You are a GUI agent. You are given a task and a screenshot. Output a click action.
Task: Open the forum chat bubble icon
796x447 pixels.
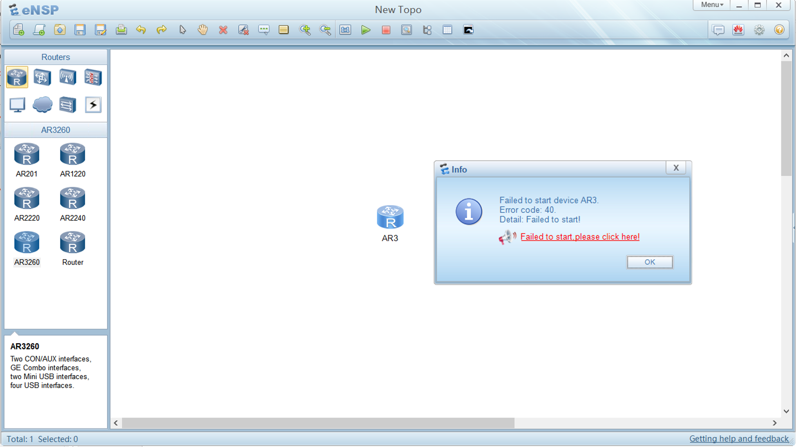coord(718,30)
